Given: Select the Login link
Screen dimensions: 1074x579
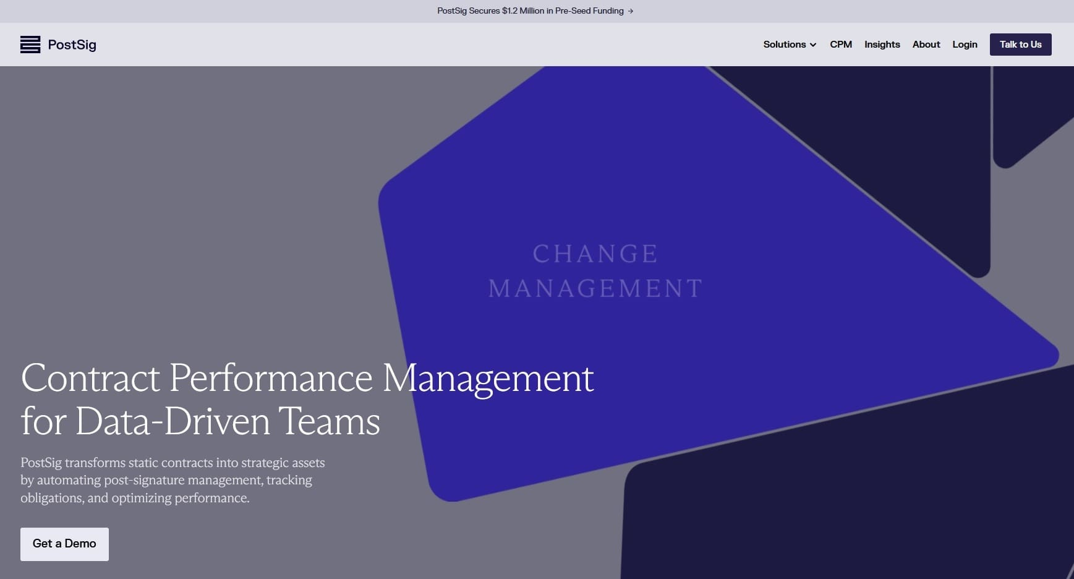Looking at the screenshot, I should pos(965,45).
